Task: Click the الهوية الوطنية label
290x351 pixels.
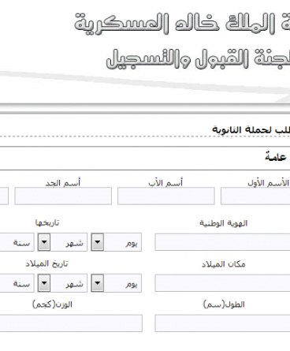Action: click(x=224, y=223)
